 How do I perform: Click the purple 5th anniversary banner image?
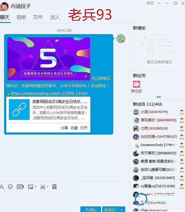[x=49, y=59]
